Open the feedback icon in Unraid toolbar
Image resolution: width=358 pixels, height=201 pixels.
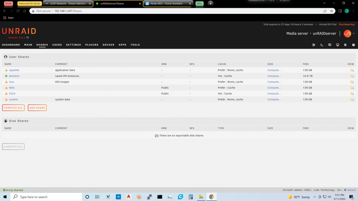coord(330,45)
